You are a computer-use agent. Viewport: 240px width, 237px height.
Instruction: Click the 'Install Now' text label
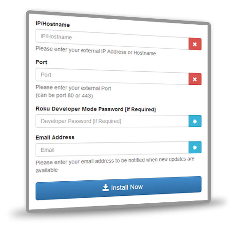(x=127, y=187)
